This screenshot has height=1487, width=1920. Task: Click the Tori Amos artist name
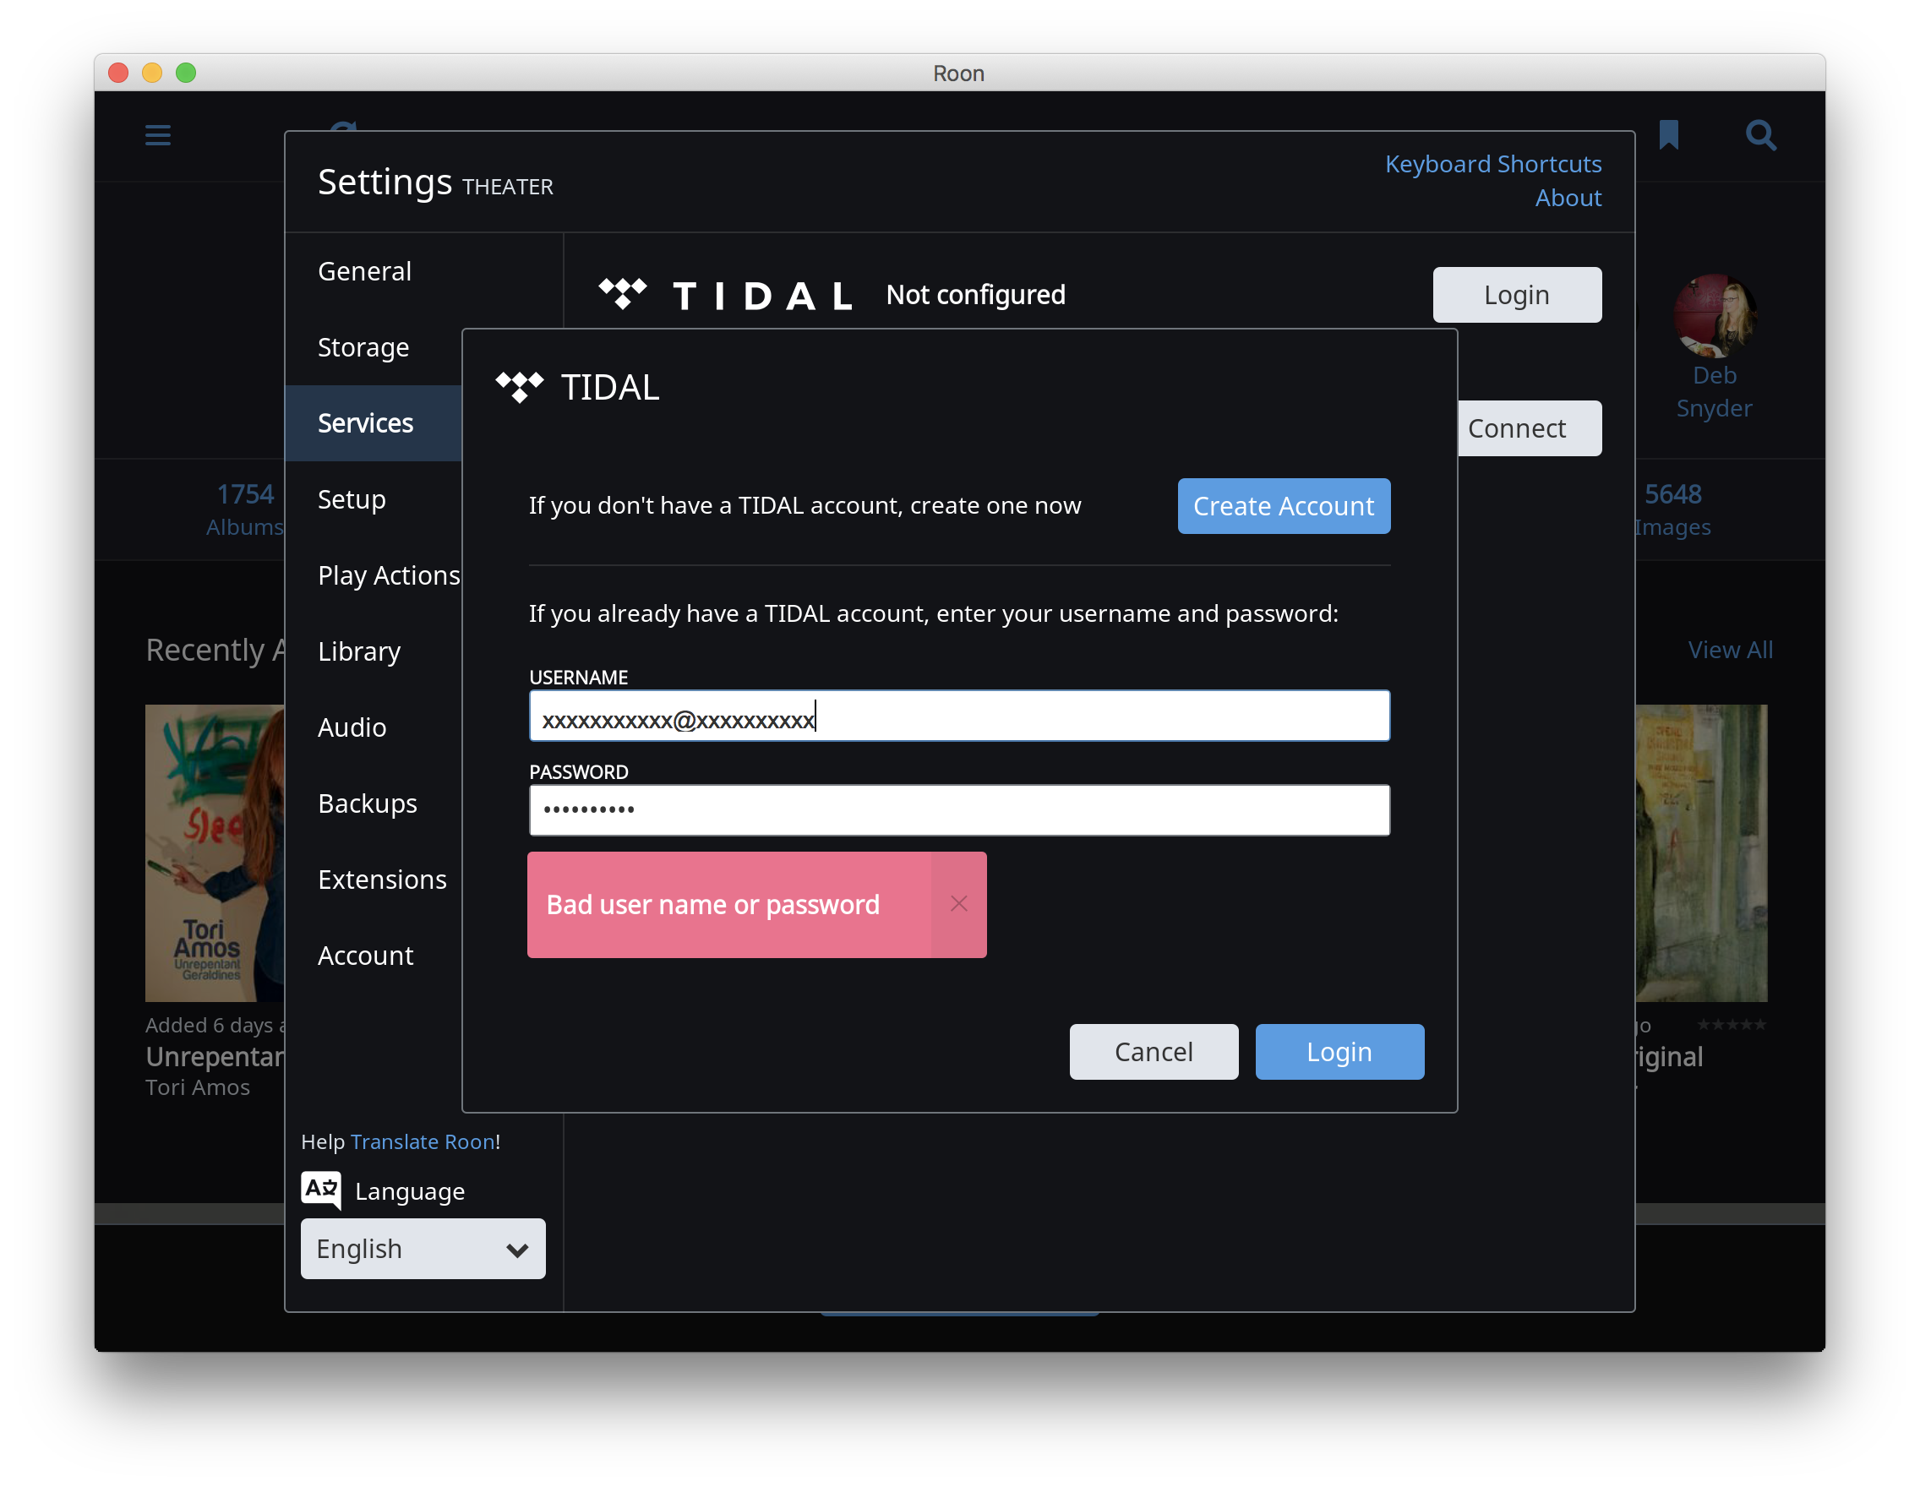198,1088
